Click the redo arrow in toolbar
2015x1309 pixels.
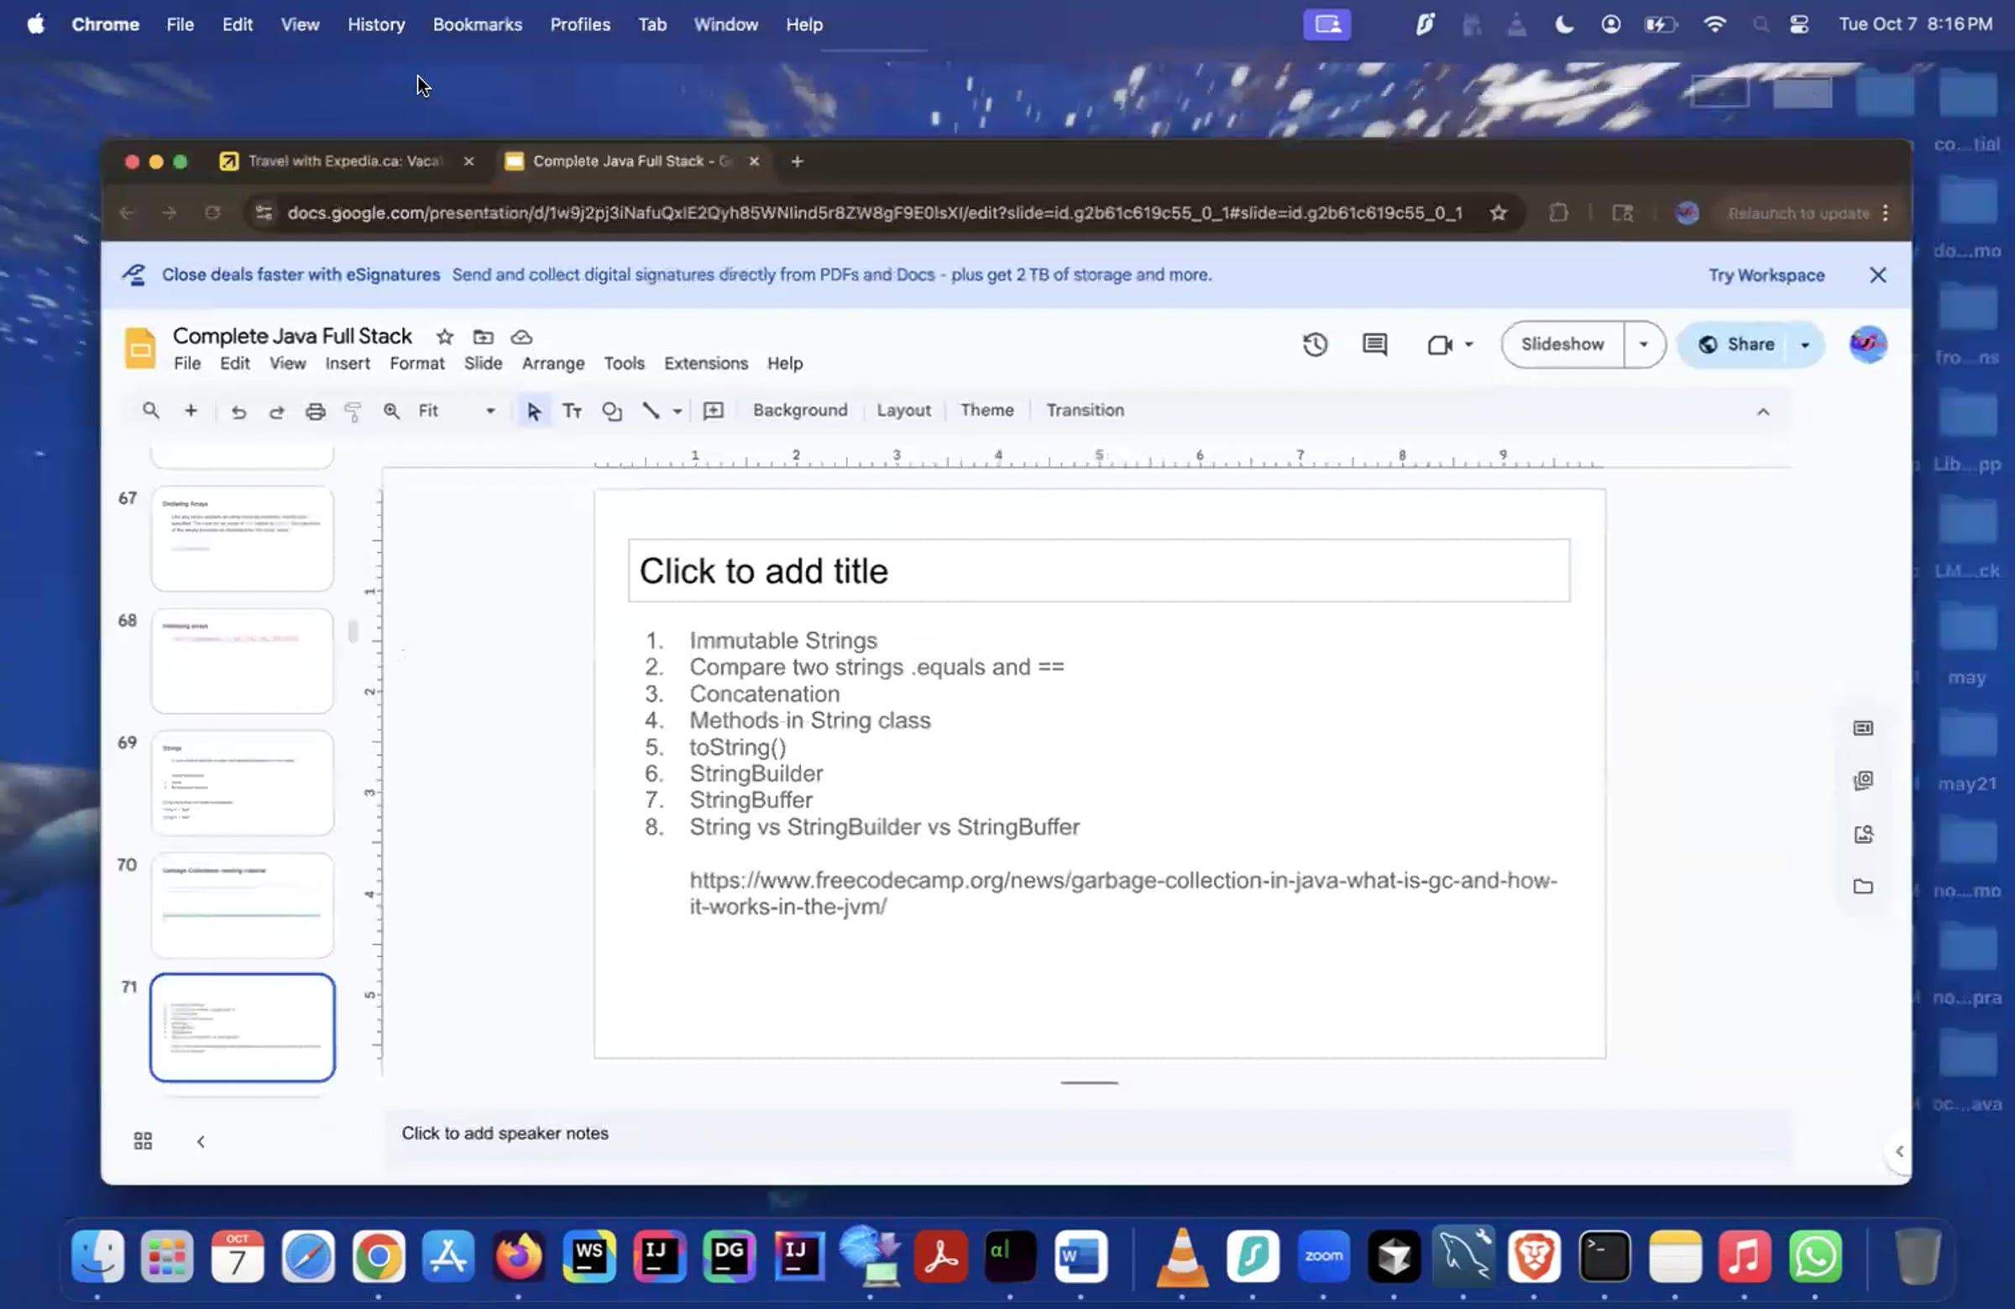(277, 411)
